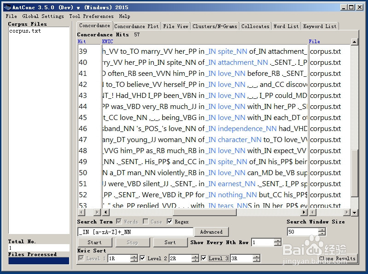
Task: Select hit 51 line 'in_IN earnest_NN'
Action: (204, 183)
